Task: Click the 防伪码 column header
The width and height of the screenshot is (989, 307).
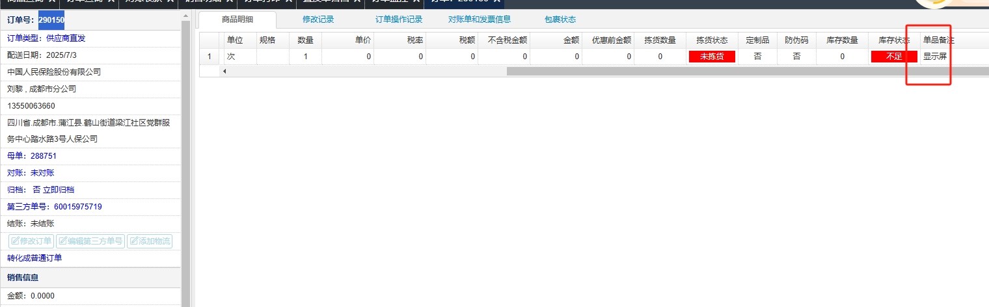Action: coord(796,40)
